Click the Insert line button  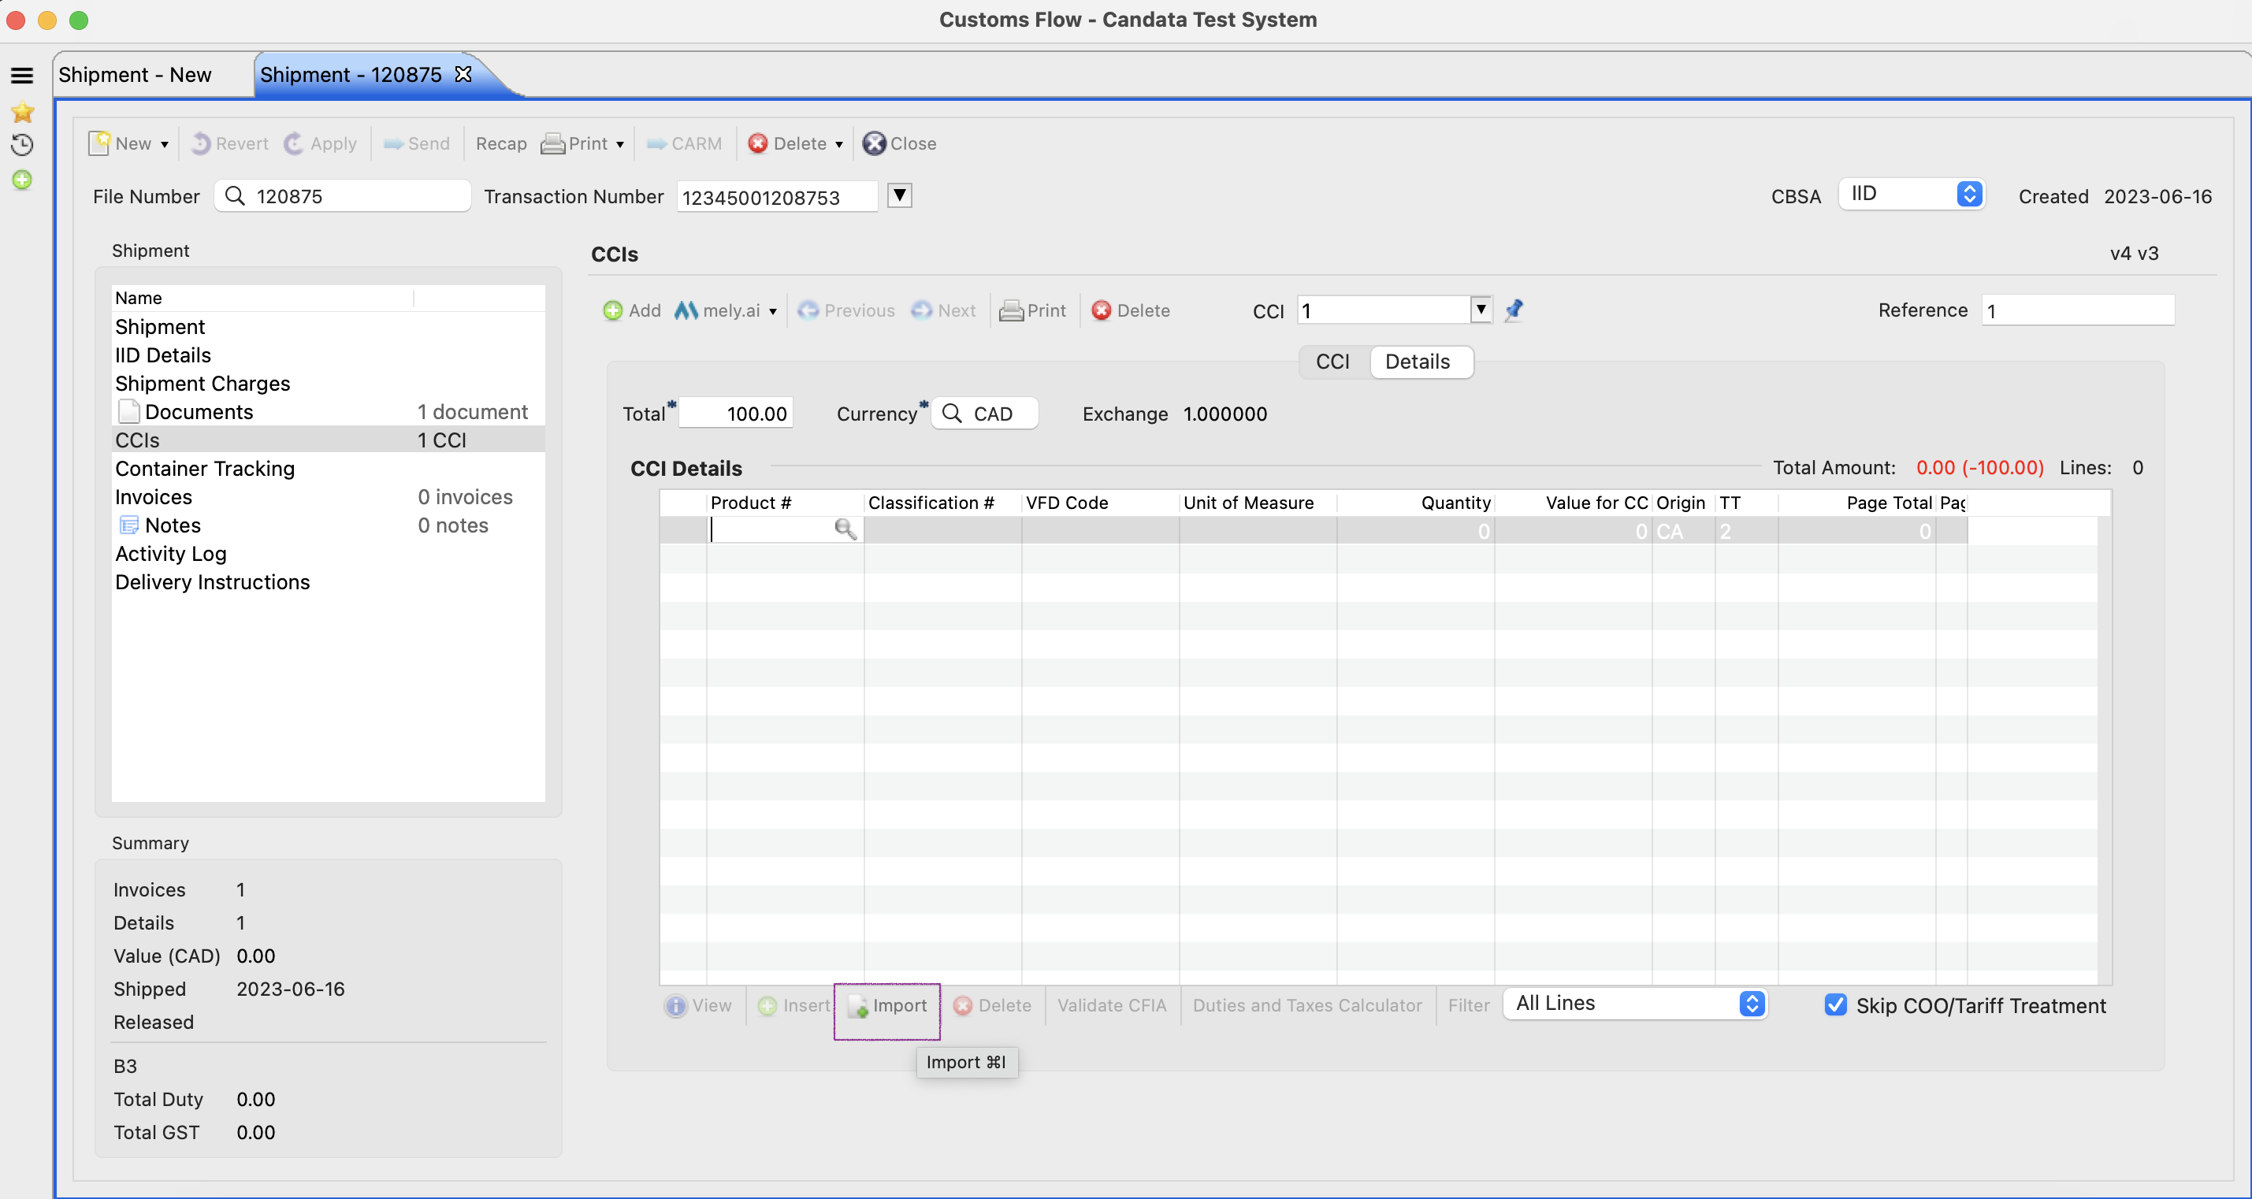coord(793,1006)
